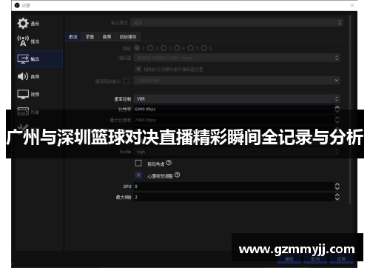Close the settings window
The width and height of the screenshot is (370, 268).
tap(352, 5)
